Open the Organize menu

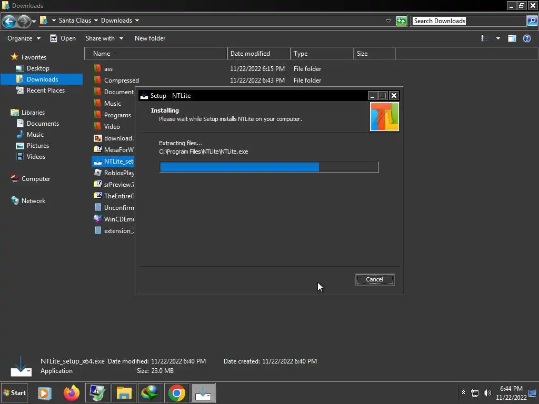tap(24, 38)
